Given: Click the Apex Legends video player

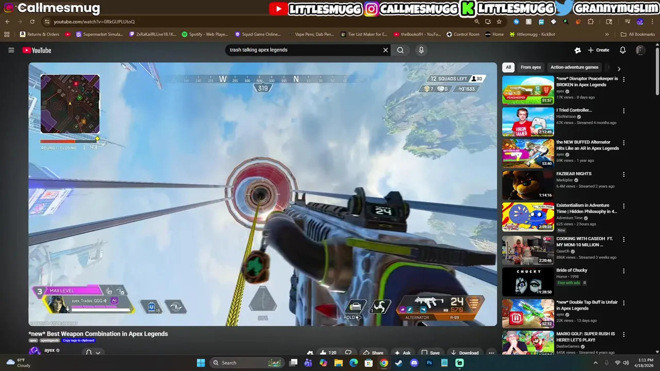Looking at the screenshot, I should click(262, 194).
